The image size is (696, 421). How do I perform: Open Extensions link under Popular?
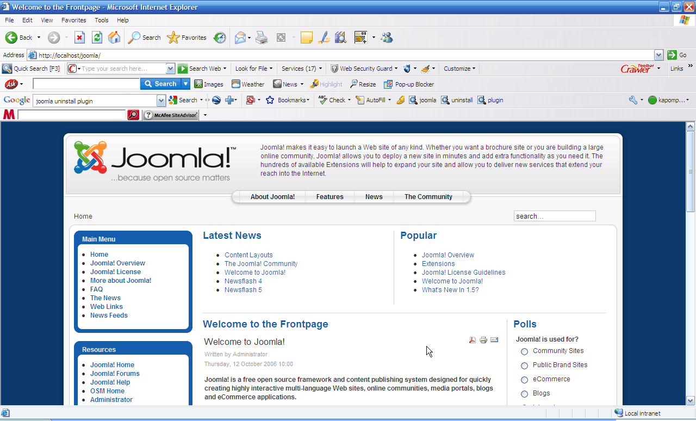(438, 264)
